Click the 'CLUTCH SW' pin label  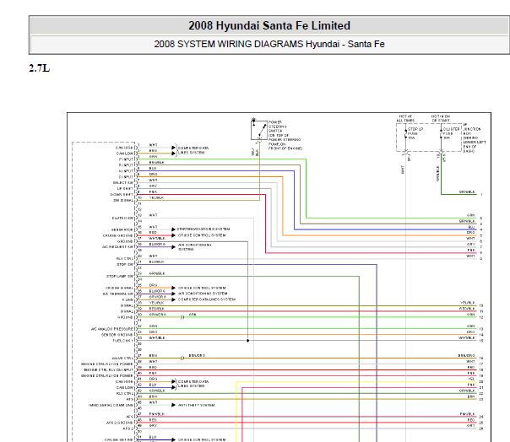(123, 218)
